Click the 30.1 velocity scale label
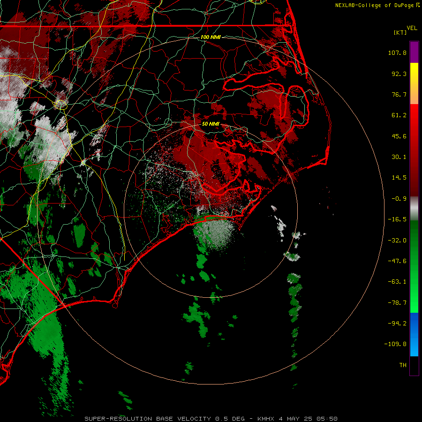Screen dimensions: 422x422 tap(399, 157)
